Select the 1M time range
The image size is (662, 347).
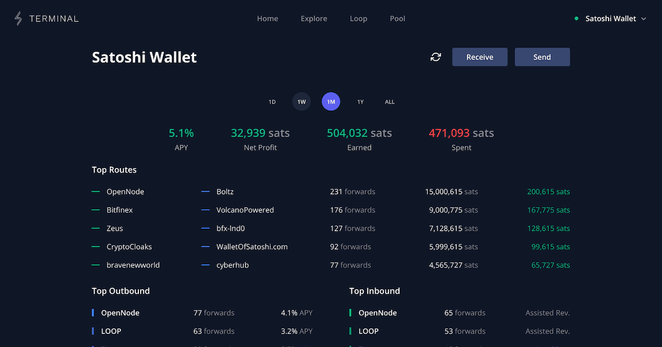[331, 102]
